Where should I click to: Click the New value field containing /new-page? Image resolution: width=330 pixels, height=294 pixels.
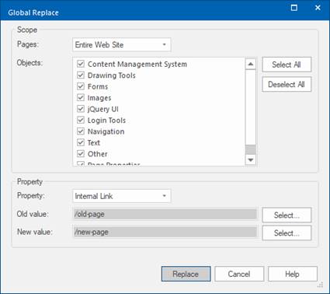(165, 232)
